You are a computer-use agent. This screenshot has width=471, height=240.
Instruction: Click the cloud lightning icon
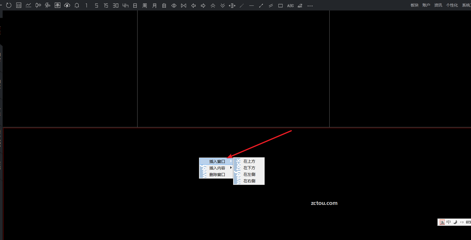pyautogui.click(x=67, y=6)
